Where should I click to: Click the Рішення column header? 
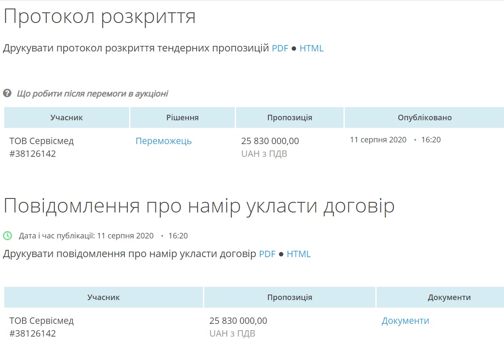coord(183,118)
